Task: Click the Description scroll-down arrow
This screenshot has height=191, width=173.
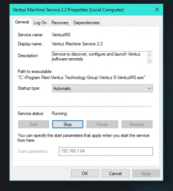Action: tap(150, 61)
